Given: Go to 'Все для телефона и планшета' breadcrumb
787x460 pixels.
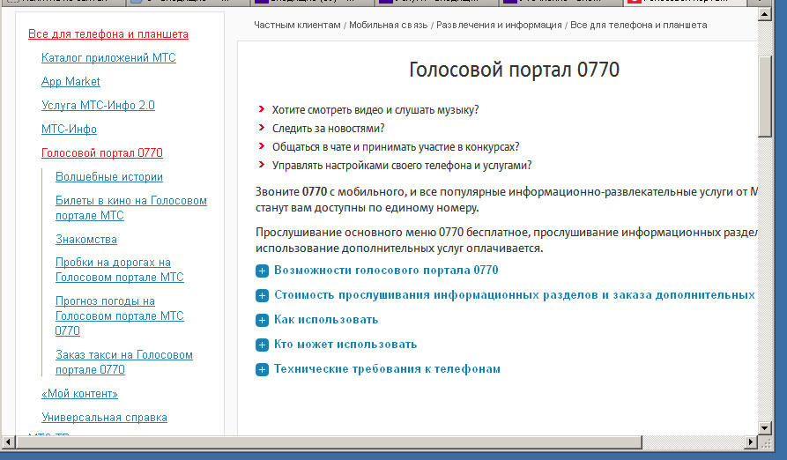Looking at the screenshot, I should pos(638,25).
